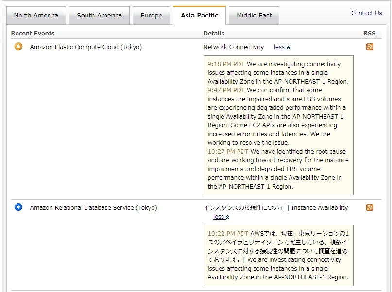Screen dimensions: 392x292
Task: Open the Europe region tab
Action: [152, 16]
